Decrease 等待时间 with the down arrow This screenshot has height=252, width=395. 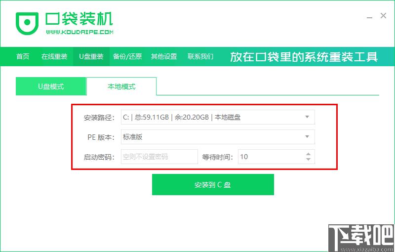(308, 159)
